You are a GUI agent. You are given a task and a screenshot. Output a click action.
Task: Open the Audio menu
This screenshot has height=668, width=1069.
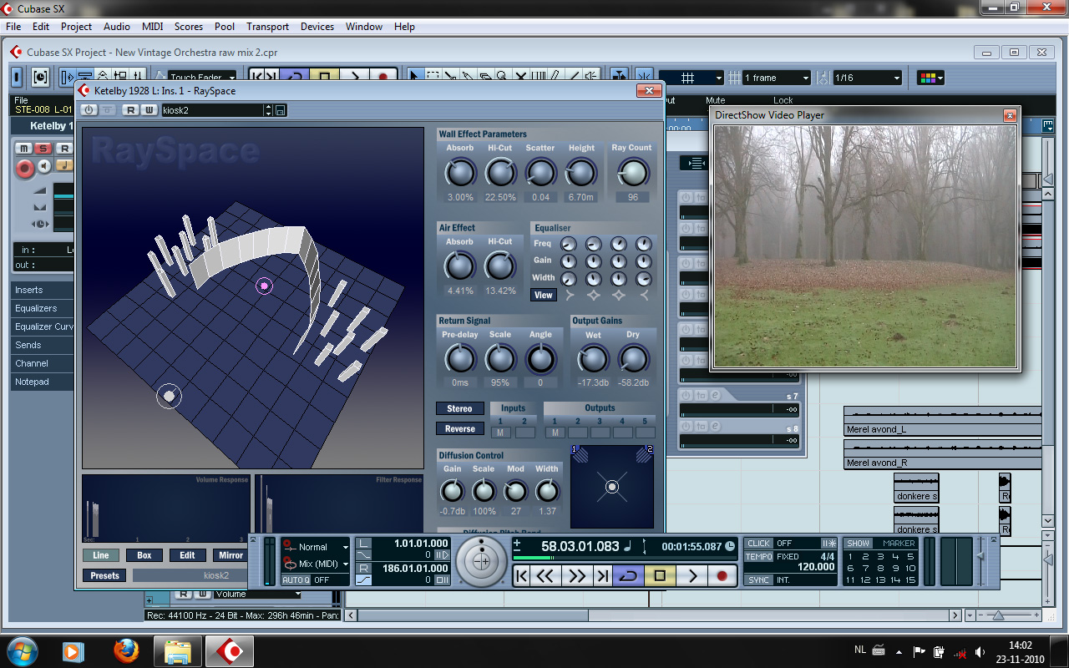[117, 27]
